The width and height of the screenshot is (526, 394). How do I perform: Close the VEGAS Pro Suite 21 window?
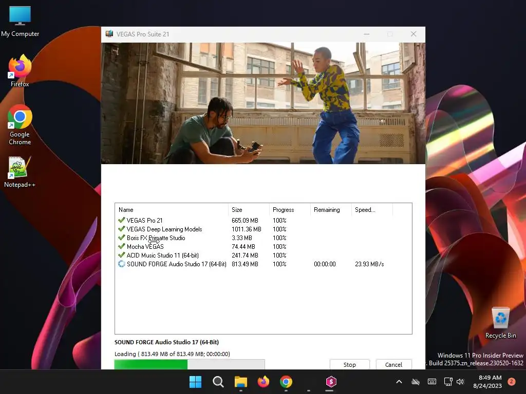click(x=414, y=34)
